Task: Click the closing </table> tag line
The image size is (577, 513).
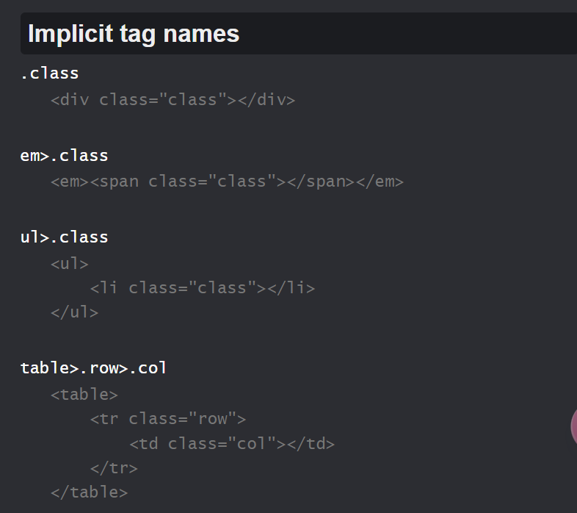Action: coord(90,492)
